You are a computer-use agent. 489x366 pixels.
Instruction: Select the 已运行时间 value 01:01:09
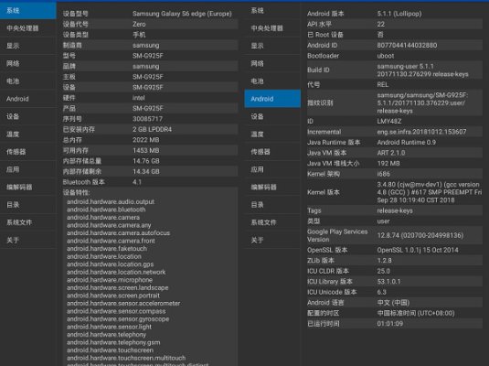(x=389, y=324)
